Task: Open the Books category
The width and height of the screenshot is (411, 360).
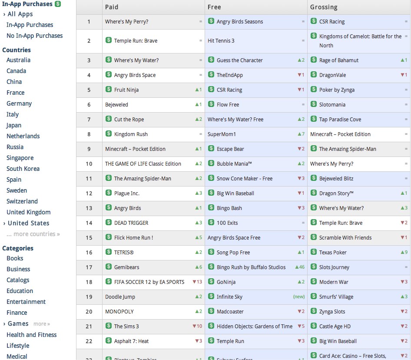Action: click(15, 258)
